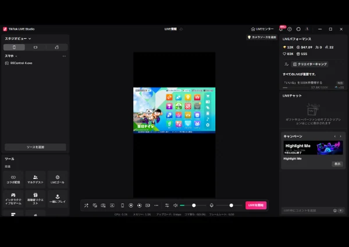Click the 82K likes stat
Viewport: 349px width, 247px height.
tap(288, 54)
